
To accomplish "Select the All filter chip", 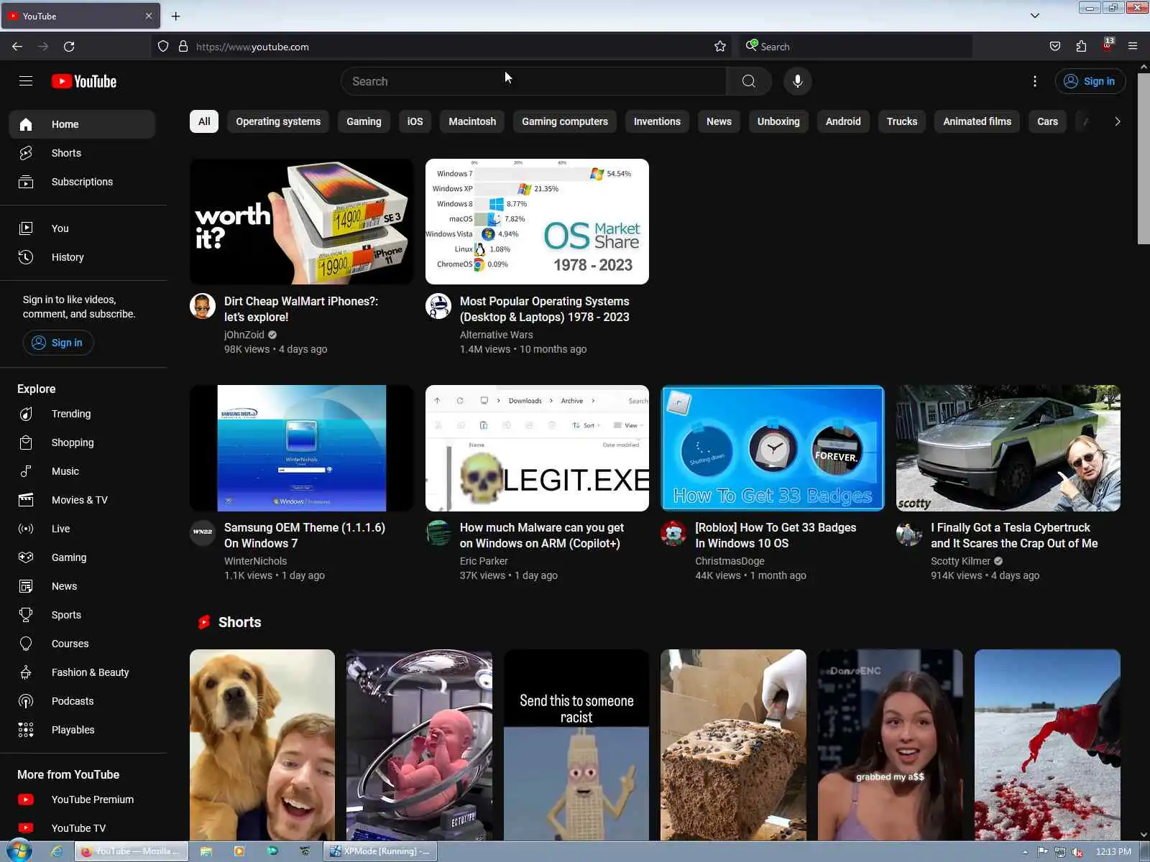I will [204, 121].
